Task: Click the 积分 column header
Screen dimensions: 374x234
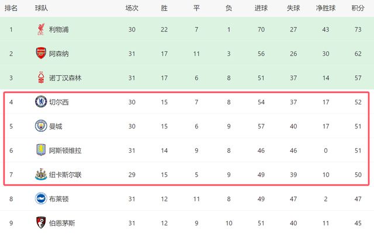Action: pyautogui.click(x=358, y=9)
